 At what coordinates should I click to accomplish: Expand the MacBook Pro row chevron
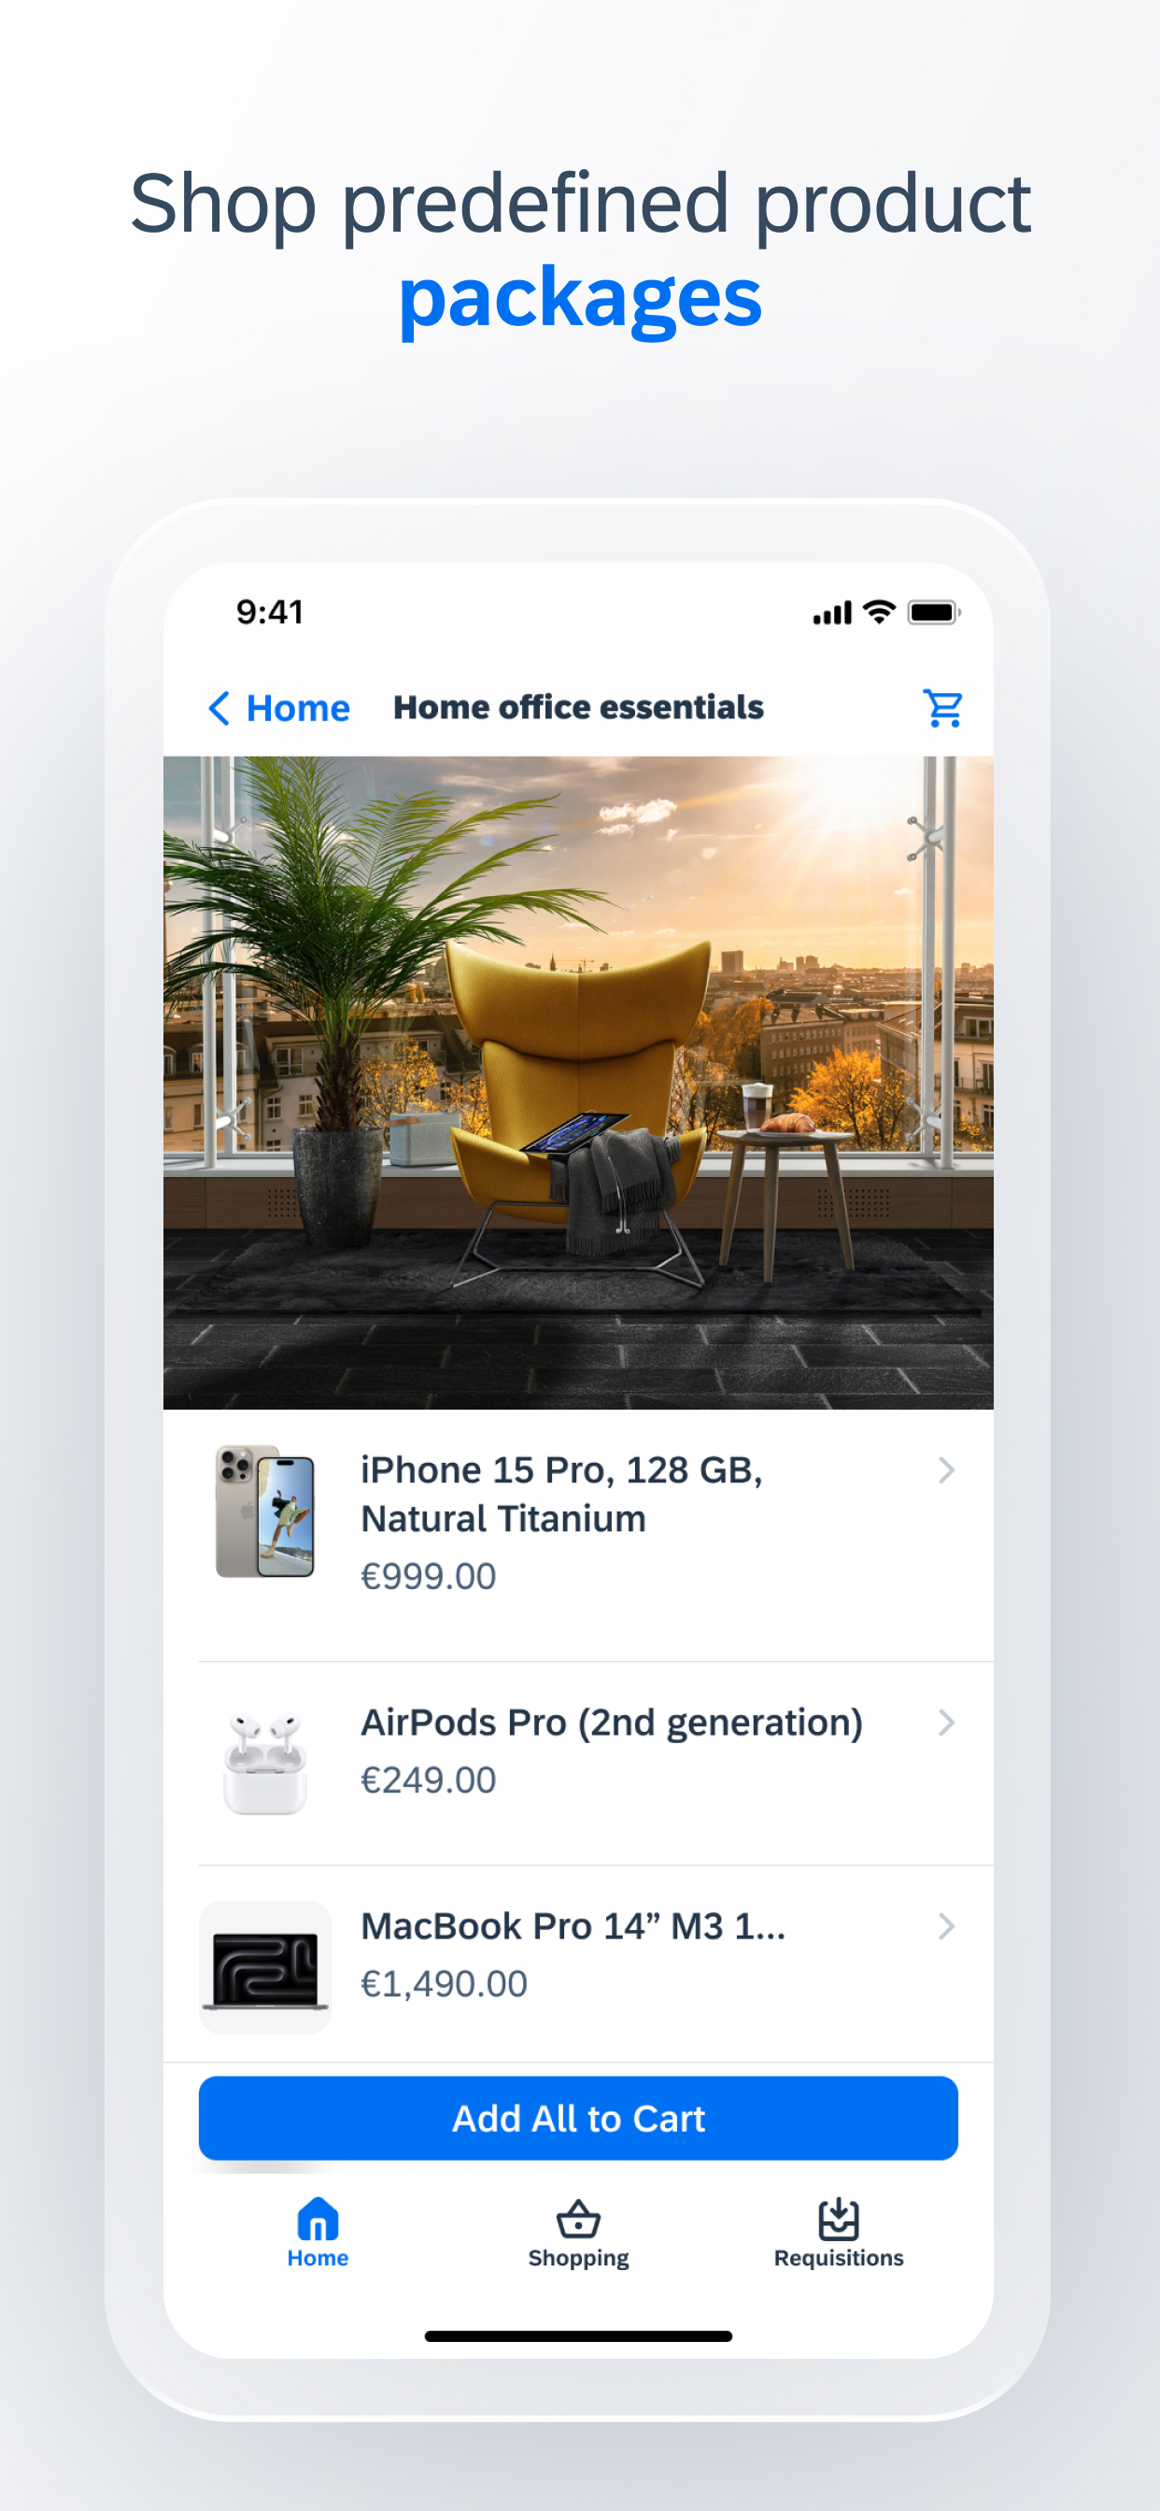pos(945,1926)
